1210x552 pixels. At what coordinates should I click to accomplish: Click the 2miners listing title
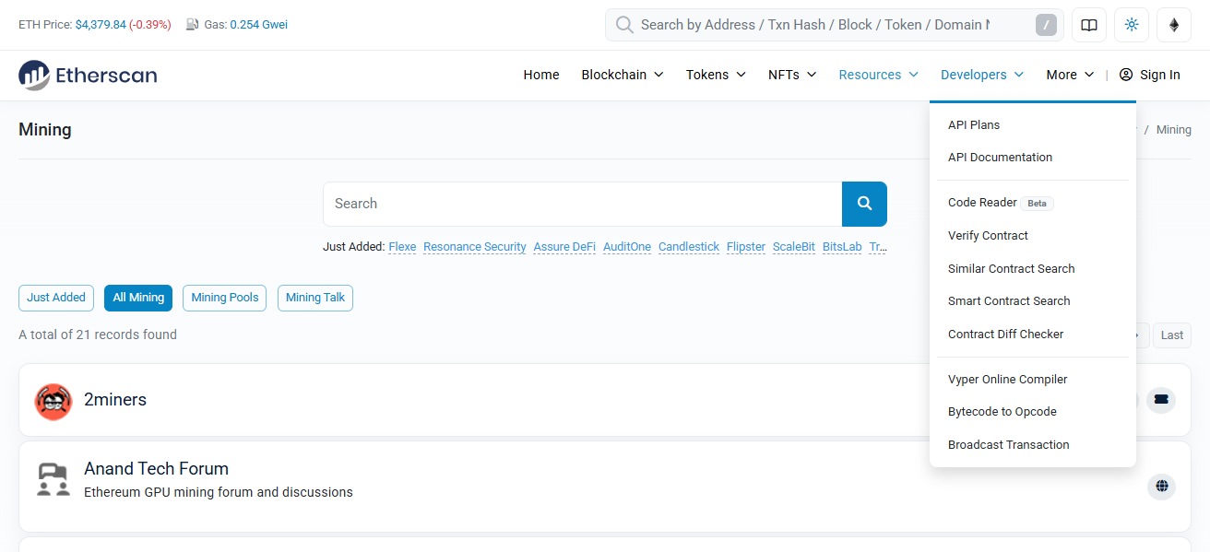[115, 400]
